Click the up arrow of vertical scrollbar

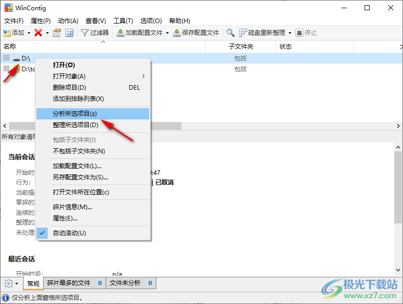398,147
